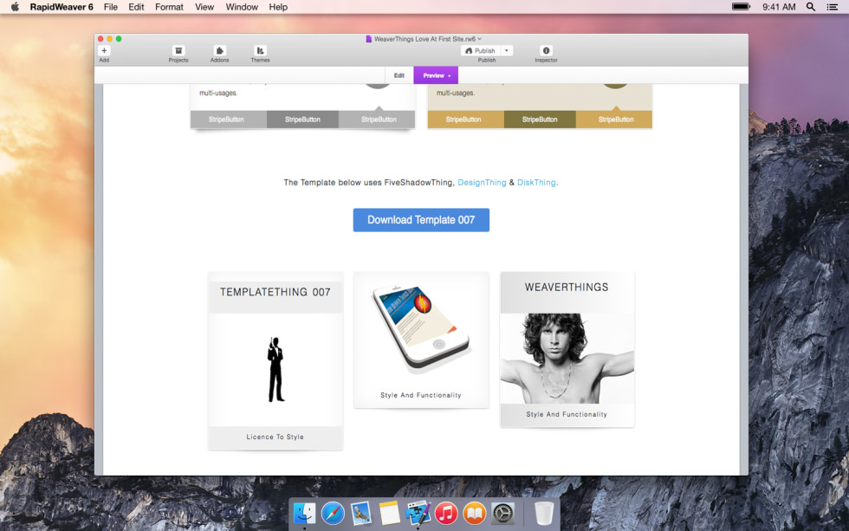Screen dimensions: 849x531
Task: Click middle dark gray StripeButton
Action: 302,120
